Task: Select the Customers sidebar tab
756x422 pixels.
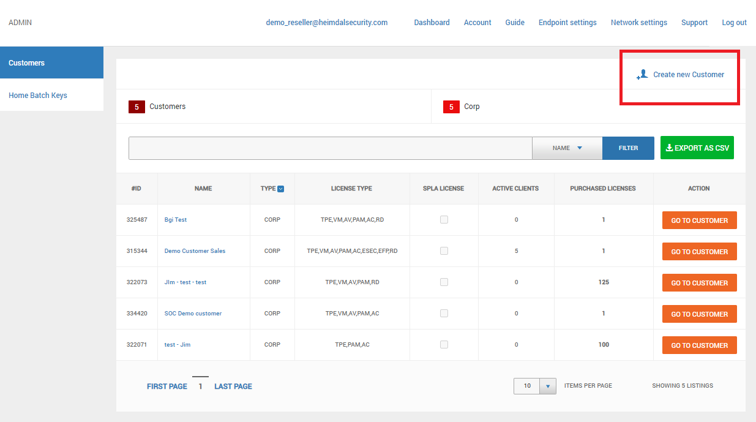Action: coord(51,62)
